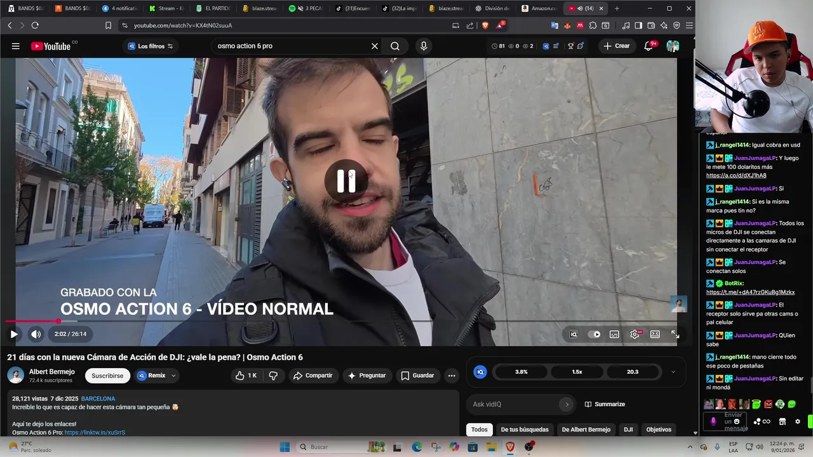The width and height of the screenshot is (813, 457).
Task: Open Albert Bermejo channel avatar
Action: pyautogui.click(x=15, y=376)
